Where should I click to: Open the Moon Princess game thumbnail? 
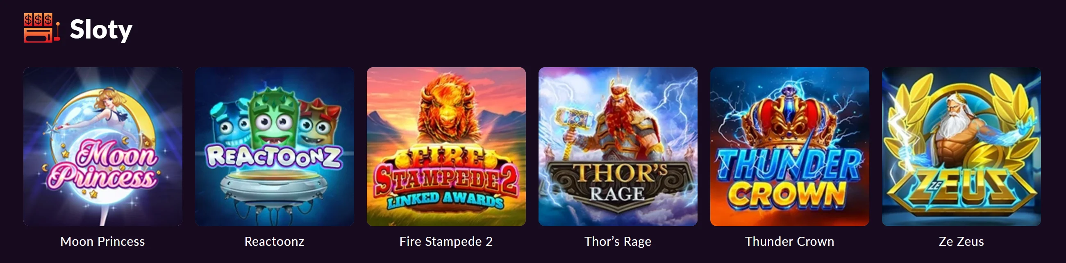click(102, 147)
